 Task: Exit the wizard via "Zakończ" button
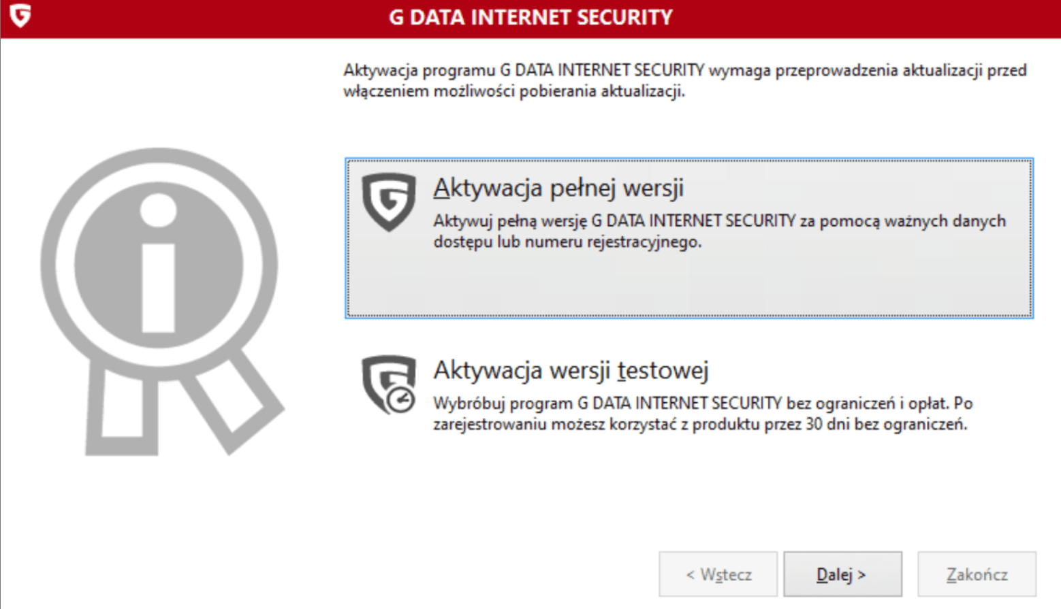tap(977, 574)
